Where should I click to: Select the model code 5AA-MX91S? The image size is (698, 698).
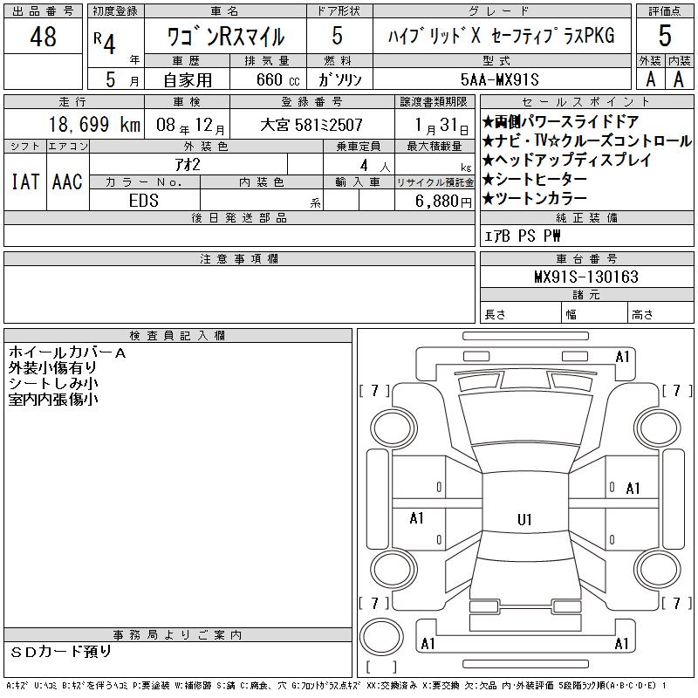click(499, 79)
